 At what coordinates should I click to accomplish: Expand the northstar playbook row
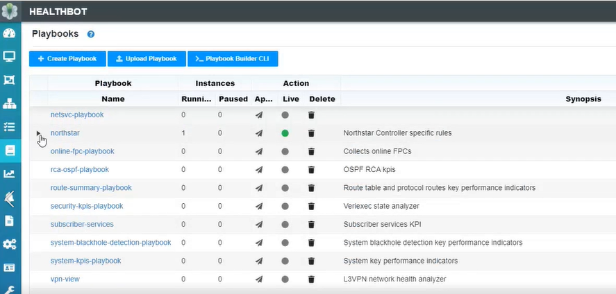pos(38,133)
